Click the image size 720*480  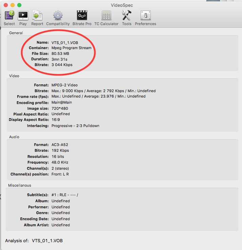tap(60, 108)
